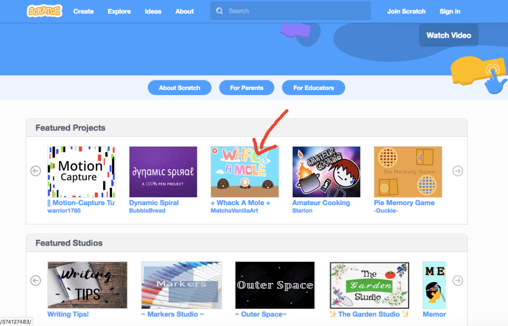508x326 pixels.
Task: Click the For Educators button
Action: pos(314,88)
